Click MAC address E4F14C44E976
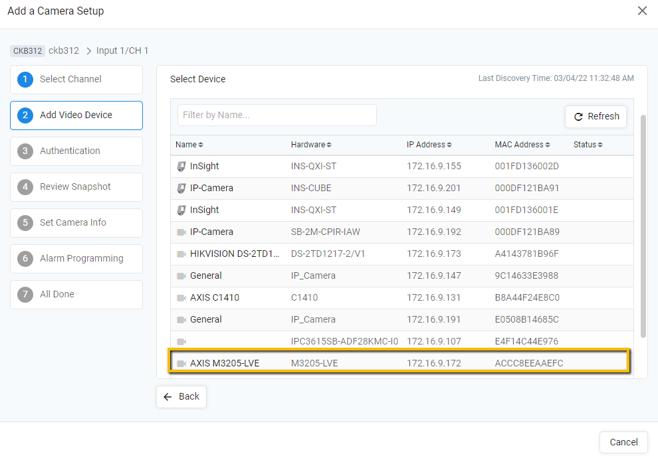The image size is (658, 460). coord(526,341)
